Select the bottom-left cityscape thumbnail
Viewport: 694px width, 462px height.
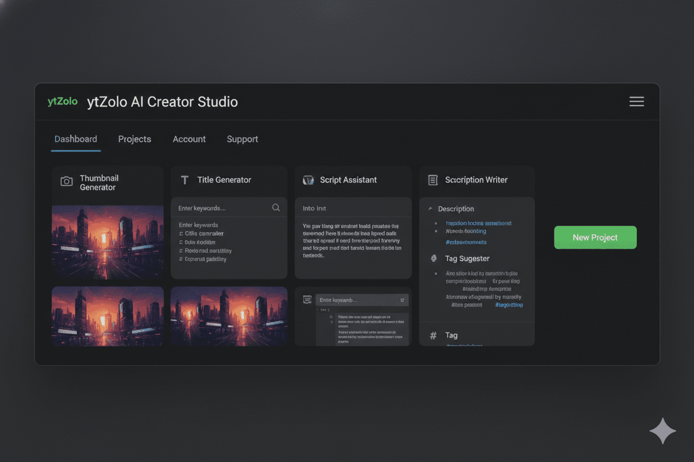point(107,316)
